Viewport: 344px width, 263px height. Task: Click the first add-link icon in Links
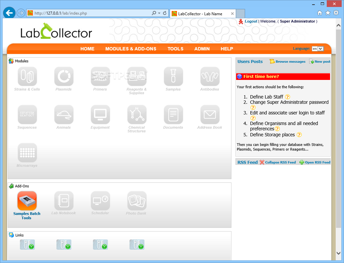coord(27,244)
